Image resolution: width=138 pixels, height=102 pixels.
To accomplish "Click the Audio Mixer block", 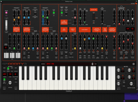I will pyautogui.click(x=85, y=30).
